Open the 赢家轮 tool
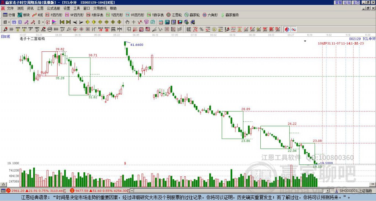 coord(192,15)
